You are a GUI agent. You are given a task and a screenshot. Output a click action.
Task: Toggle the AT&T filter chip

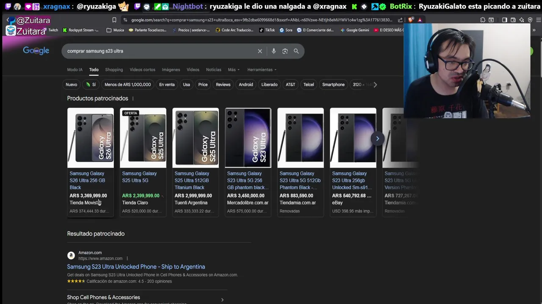[x=290, y=84]
